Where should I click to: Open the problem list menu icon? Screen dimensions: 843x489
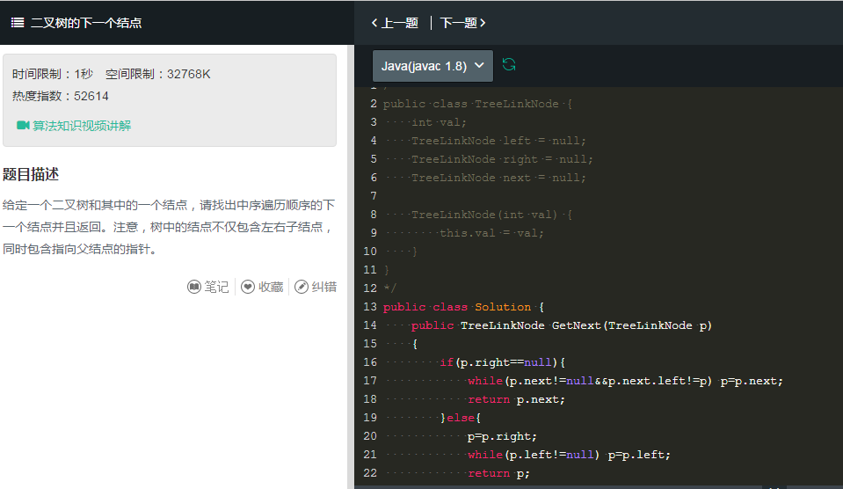18,23
